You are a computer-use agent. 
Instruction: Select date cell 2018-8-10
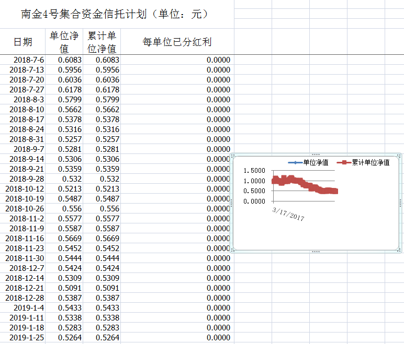[x=23, y=109]
